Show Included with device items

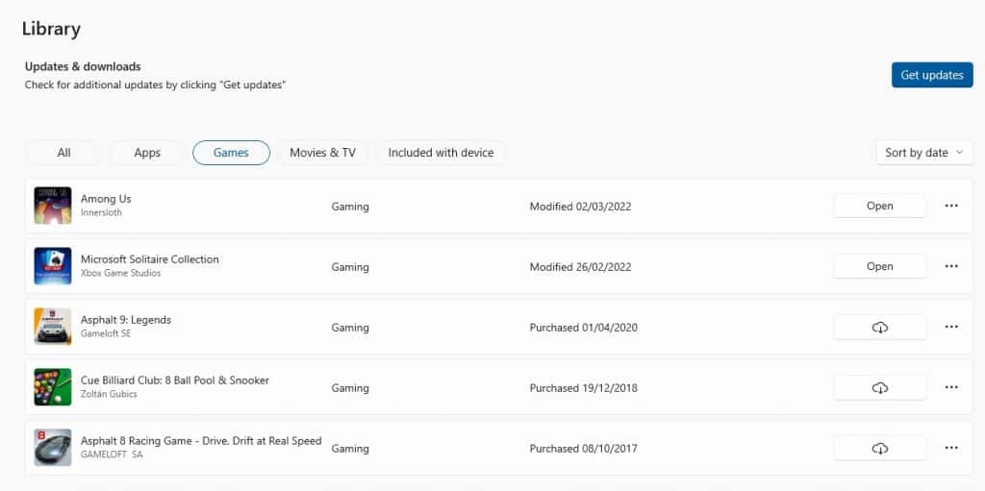coord(441,153)
